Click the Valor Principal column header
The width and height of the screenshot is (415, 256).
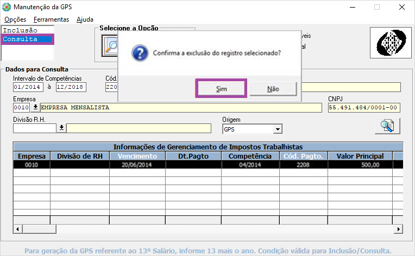[360, 156]
